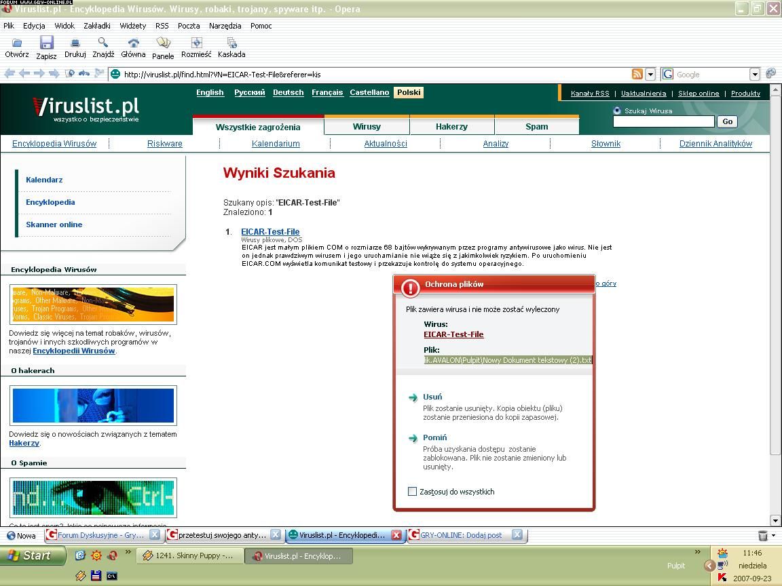Open the EICAR-Test-File search result link
Viewport: 782px width, 586px height.
coord(270,232)
